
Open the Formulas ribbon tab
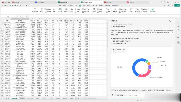pos(76,6)
